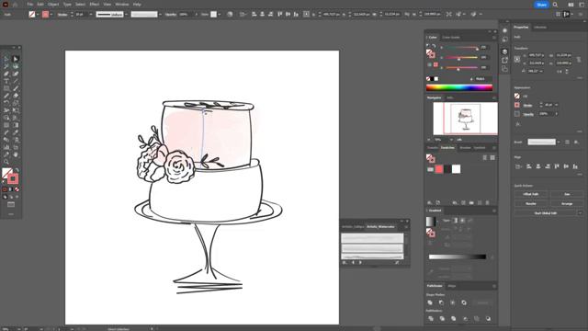588x331 pixels.
Task: Select the Hand tool
Action: click(16, 154)
